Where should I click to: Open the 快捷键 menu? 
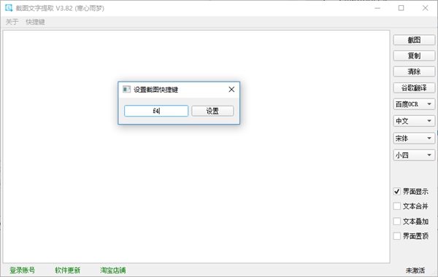[x=35, y=22]
